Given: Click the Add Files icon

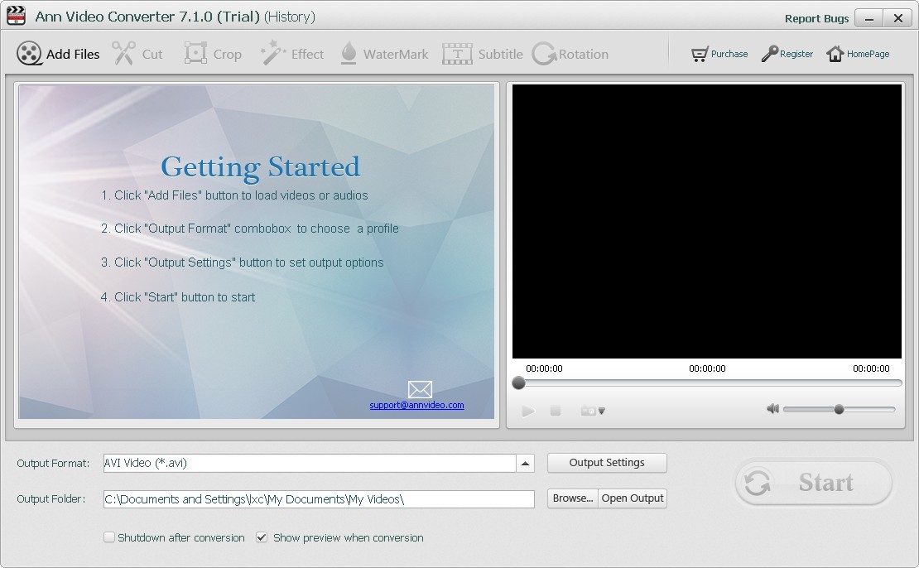Looking at the screenshot, I should (30, 53).
